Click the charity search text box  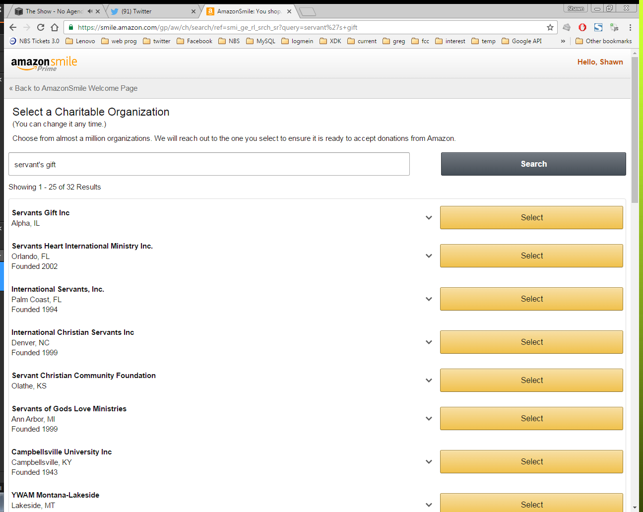[x=209, y=164]
